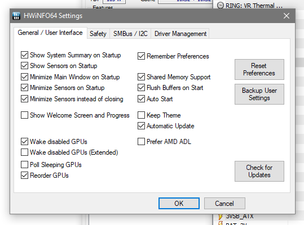The height and width of the screenshot is (225, 304).
Task: Disable Show System Summary on Startup
Action: (x=24, y=55)
